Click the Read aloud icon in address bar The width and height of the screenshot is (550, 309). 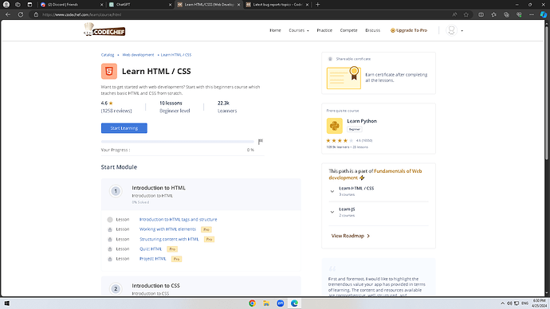click(x=454, y=14)
